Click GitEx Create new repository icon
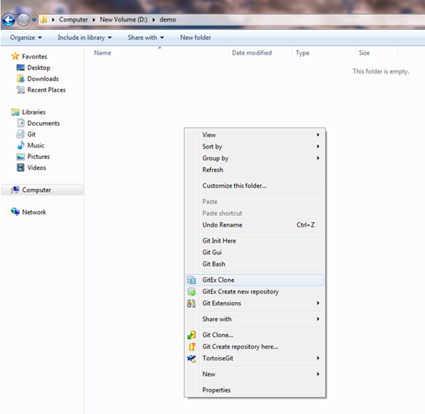Viewport: 425px width, 414px height. pyautogui.click(x=192, y=292)
